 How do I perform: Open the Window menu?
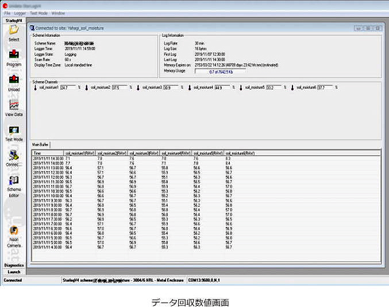58,12
